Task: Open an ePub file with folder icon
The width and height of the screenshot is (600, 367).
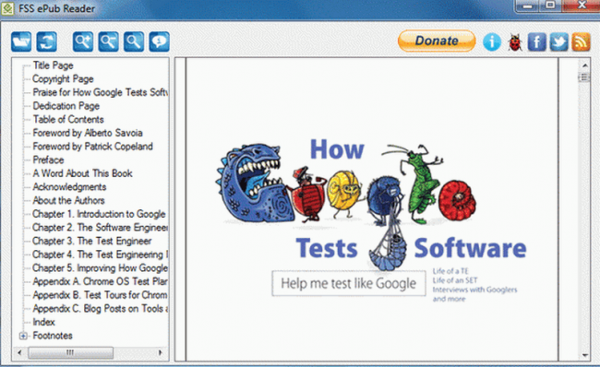Action: point(21,41)
